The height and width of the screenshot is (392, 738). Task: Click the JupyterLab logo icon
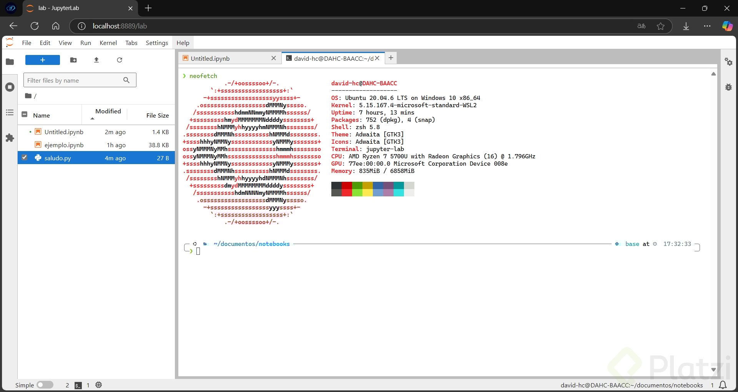coord(10,43)
